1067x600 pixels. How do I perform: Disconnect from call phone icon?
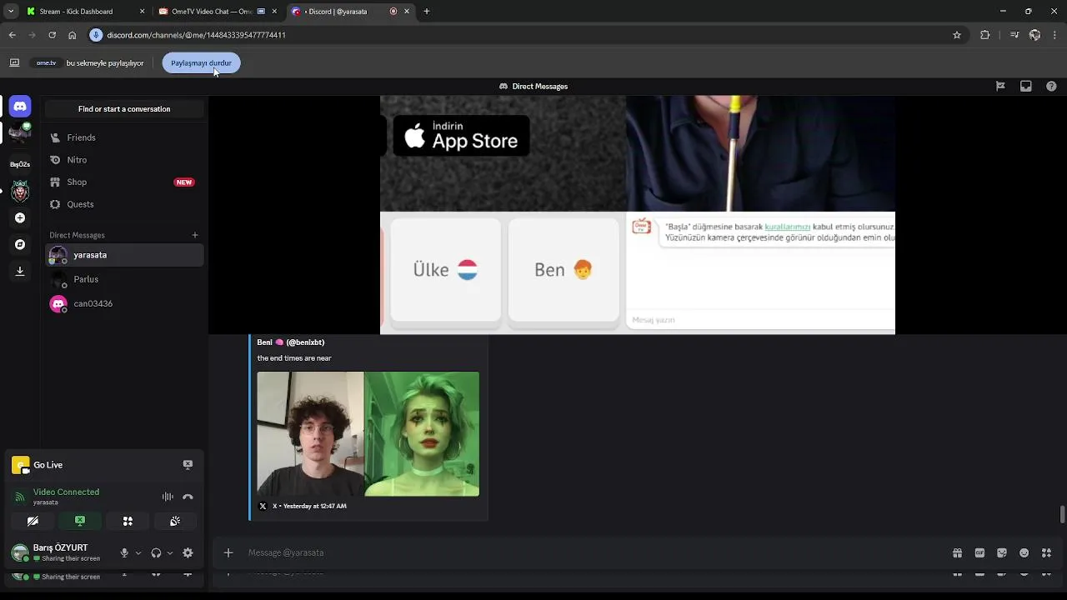pyautogui.click(x=188, y=497)
